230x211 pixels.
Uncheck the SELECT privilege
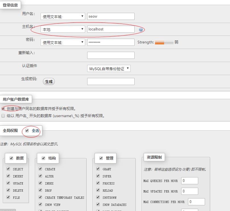point(8,169)
